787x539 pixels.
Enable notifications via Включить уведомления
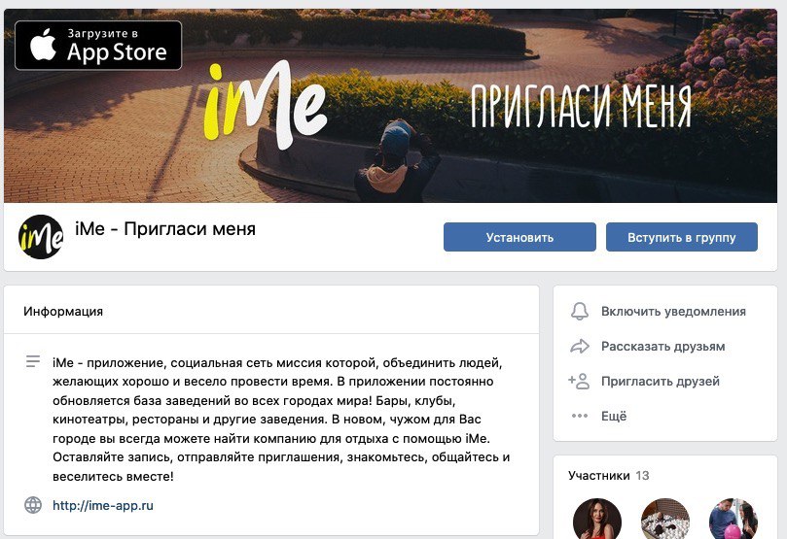673,311
